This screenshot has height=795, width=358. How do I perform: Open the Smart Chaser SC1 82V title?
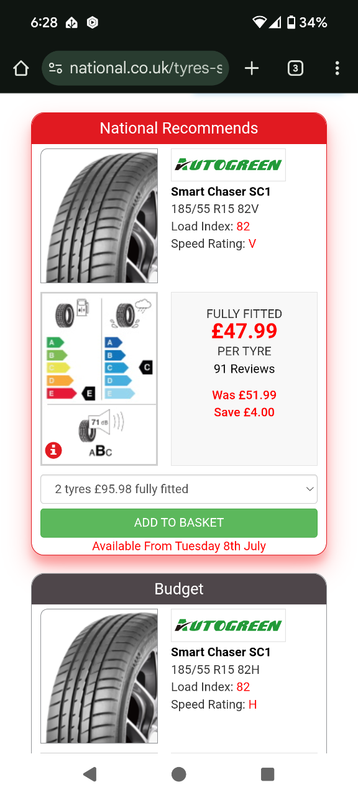[x=221, y=192]
